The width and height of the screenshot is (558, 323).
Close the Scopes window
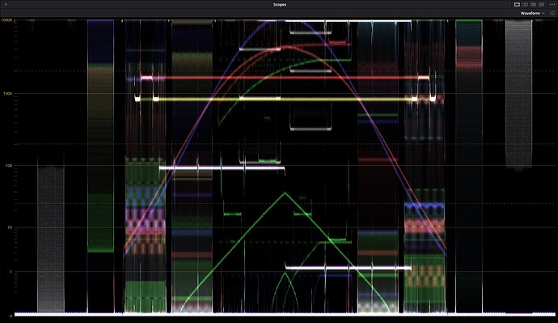click(6, 4)
